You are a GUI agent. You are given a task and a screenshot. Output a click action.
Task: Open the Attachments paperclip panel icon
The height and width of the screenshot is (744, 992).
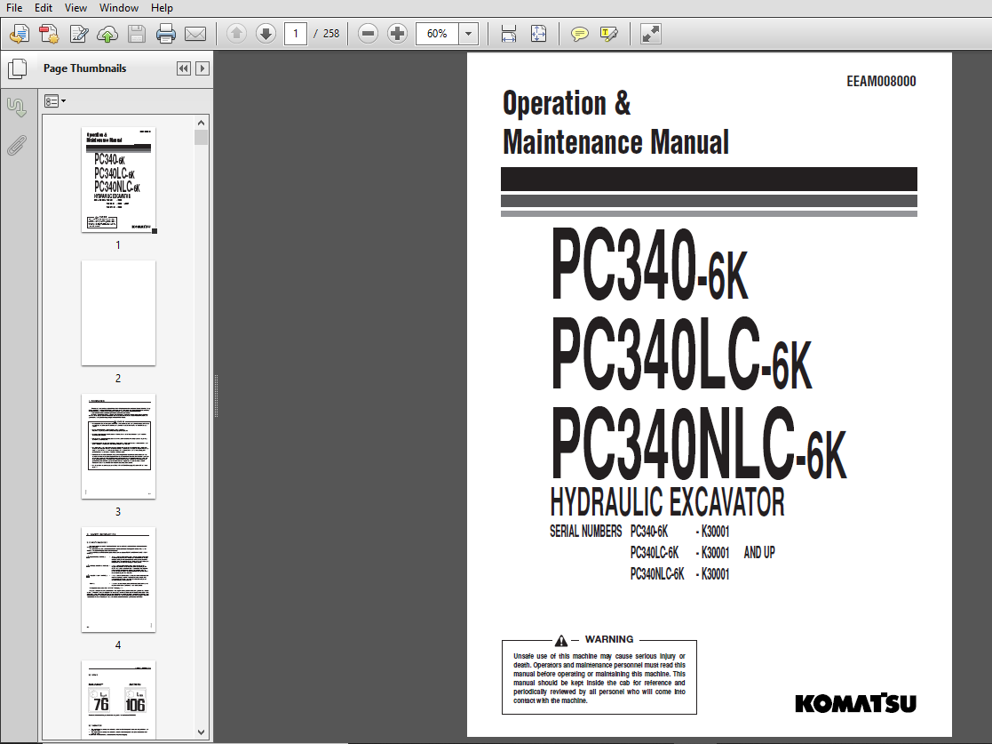tap(17, 146)
